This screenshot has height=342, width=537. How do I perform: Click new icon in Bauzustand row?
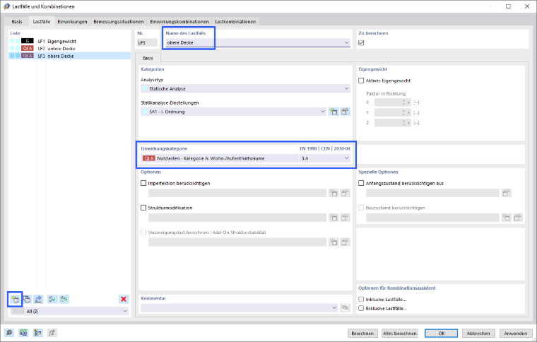pyautogui.click(x=506, y=218)
